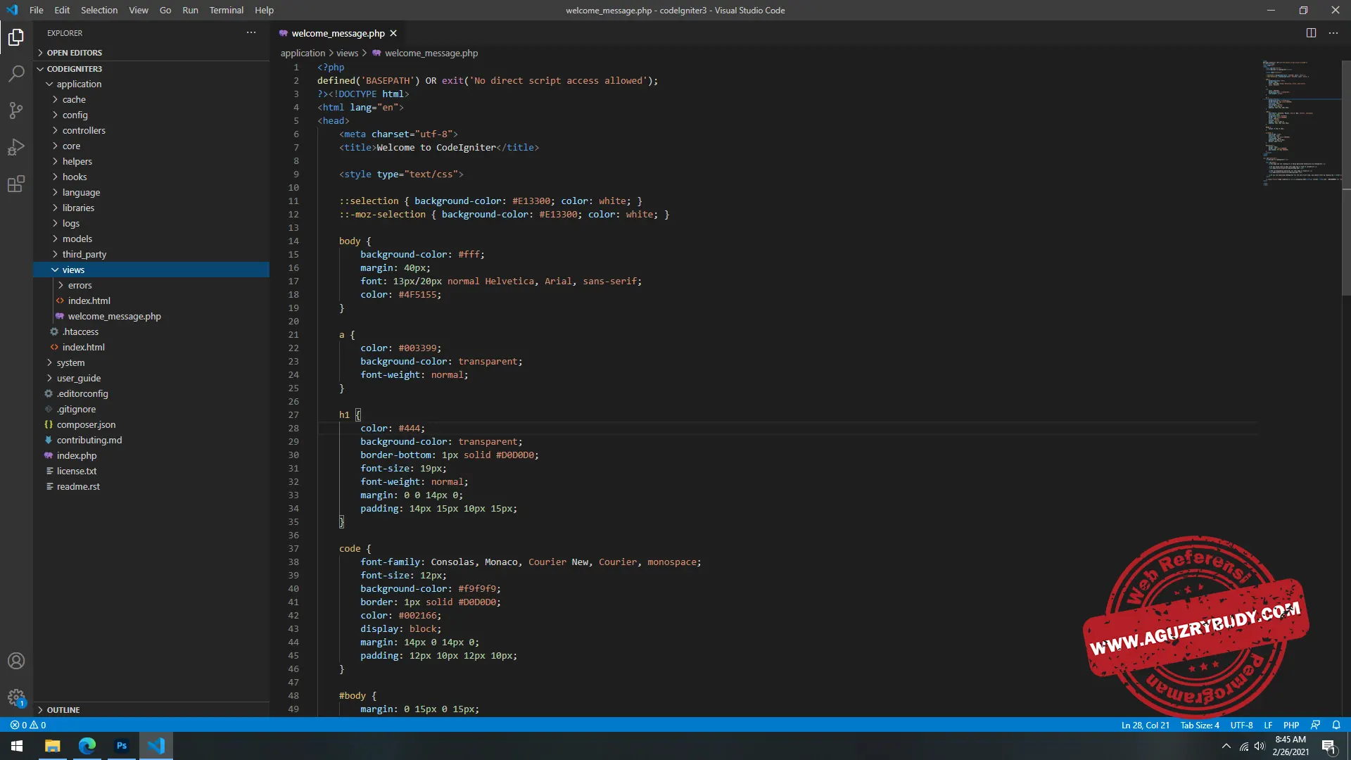
Task: Open File Explorer from taskbar
Action: [53, 746]
